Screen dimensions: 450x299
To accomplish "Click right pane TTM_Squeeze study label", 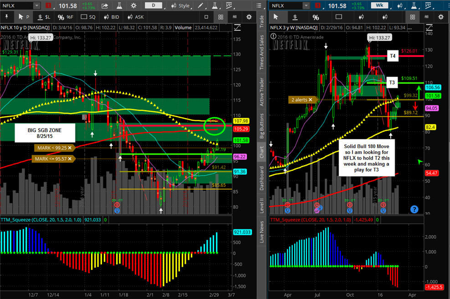I will 311,220.
